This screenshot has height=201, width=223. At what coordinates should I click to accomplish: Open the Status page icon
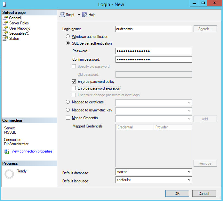[5, 39]
